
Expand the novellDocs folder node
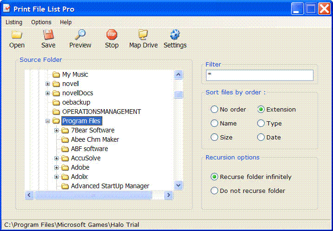click(47, 93)
